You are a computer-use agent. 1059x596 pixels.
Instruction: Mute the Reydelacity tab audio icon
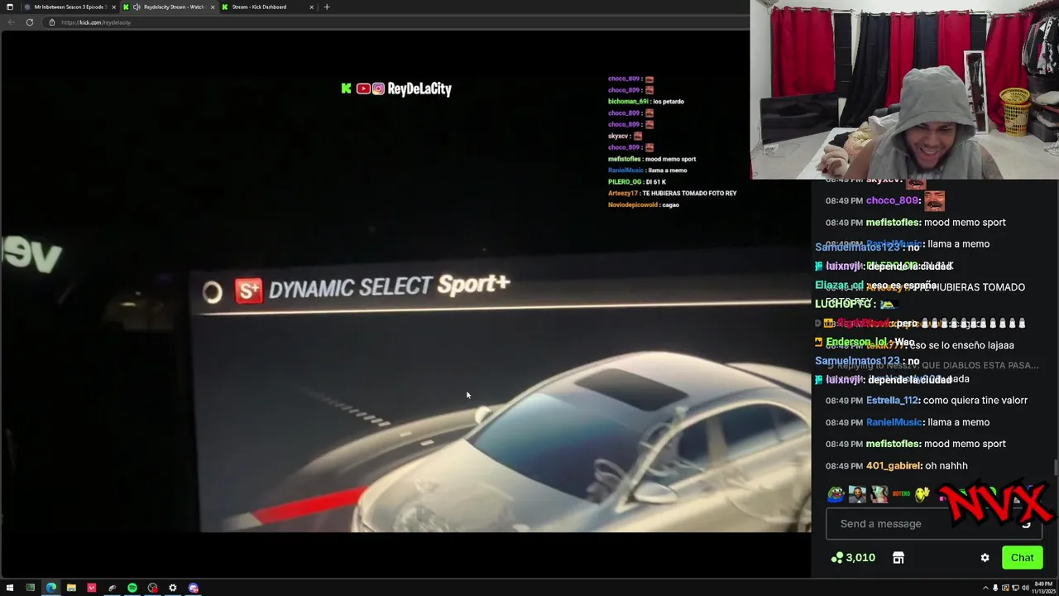point(137,7)
